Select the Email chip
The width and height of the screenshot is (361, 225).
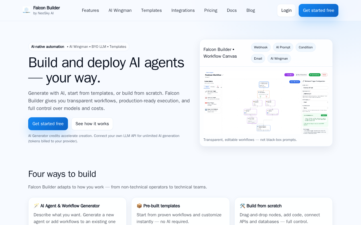[x=258, y=58]
